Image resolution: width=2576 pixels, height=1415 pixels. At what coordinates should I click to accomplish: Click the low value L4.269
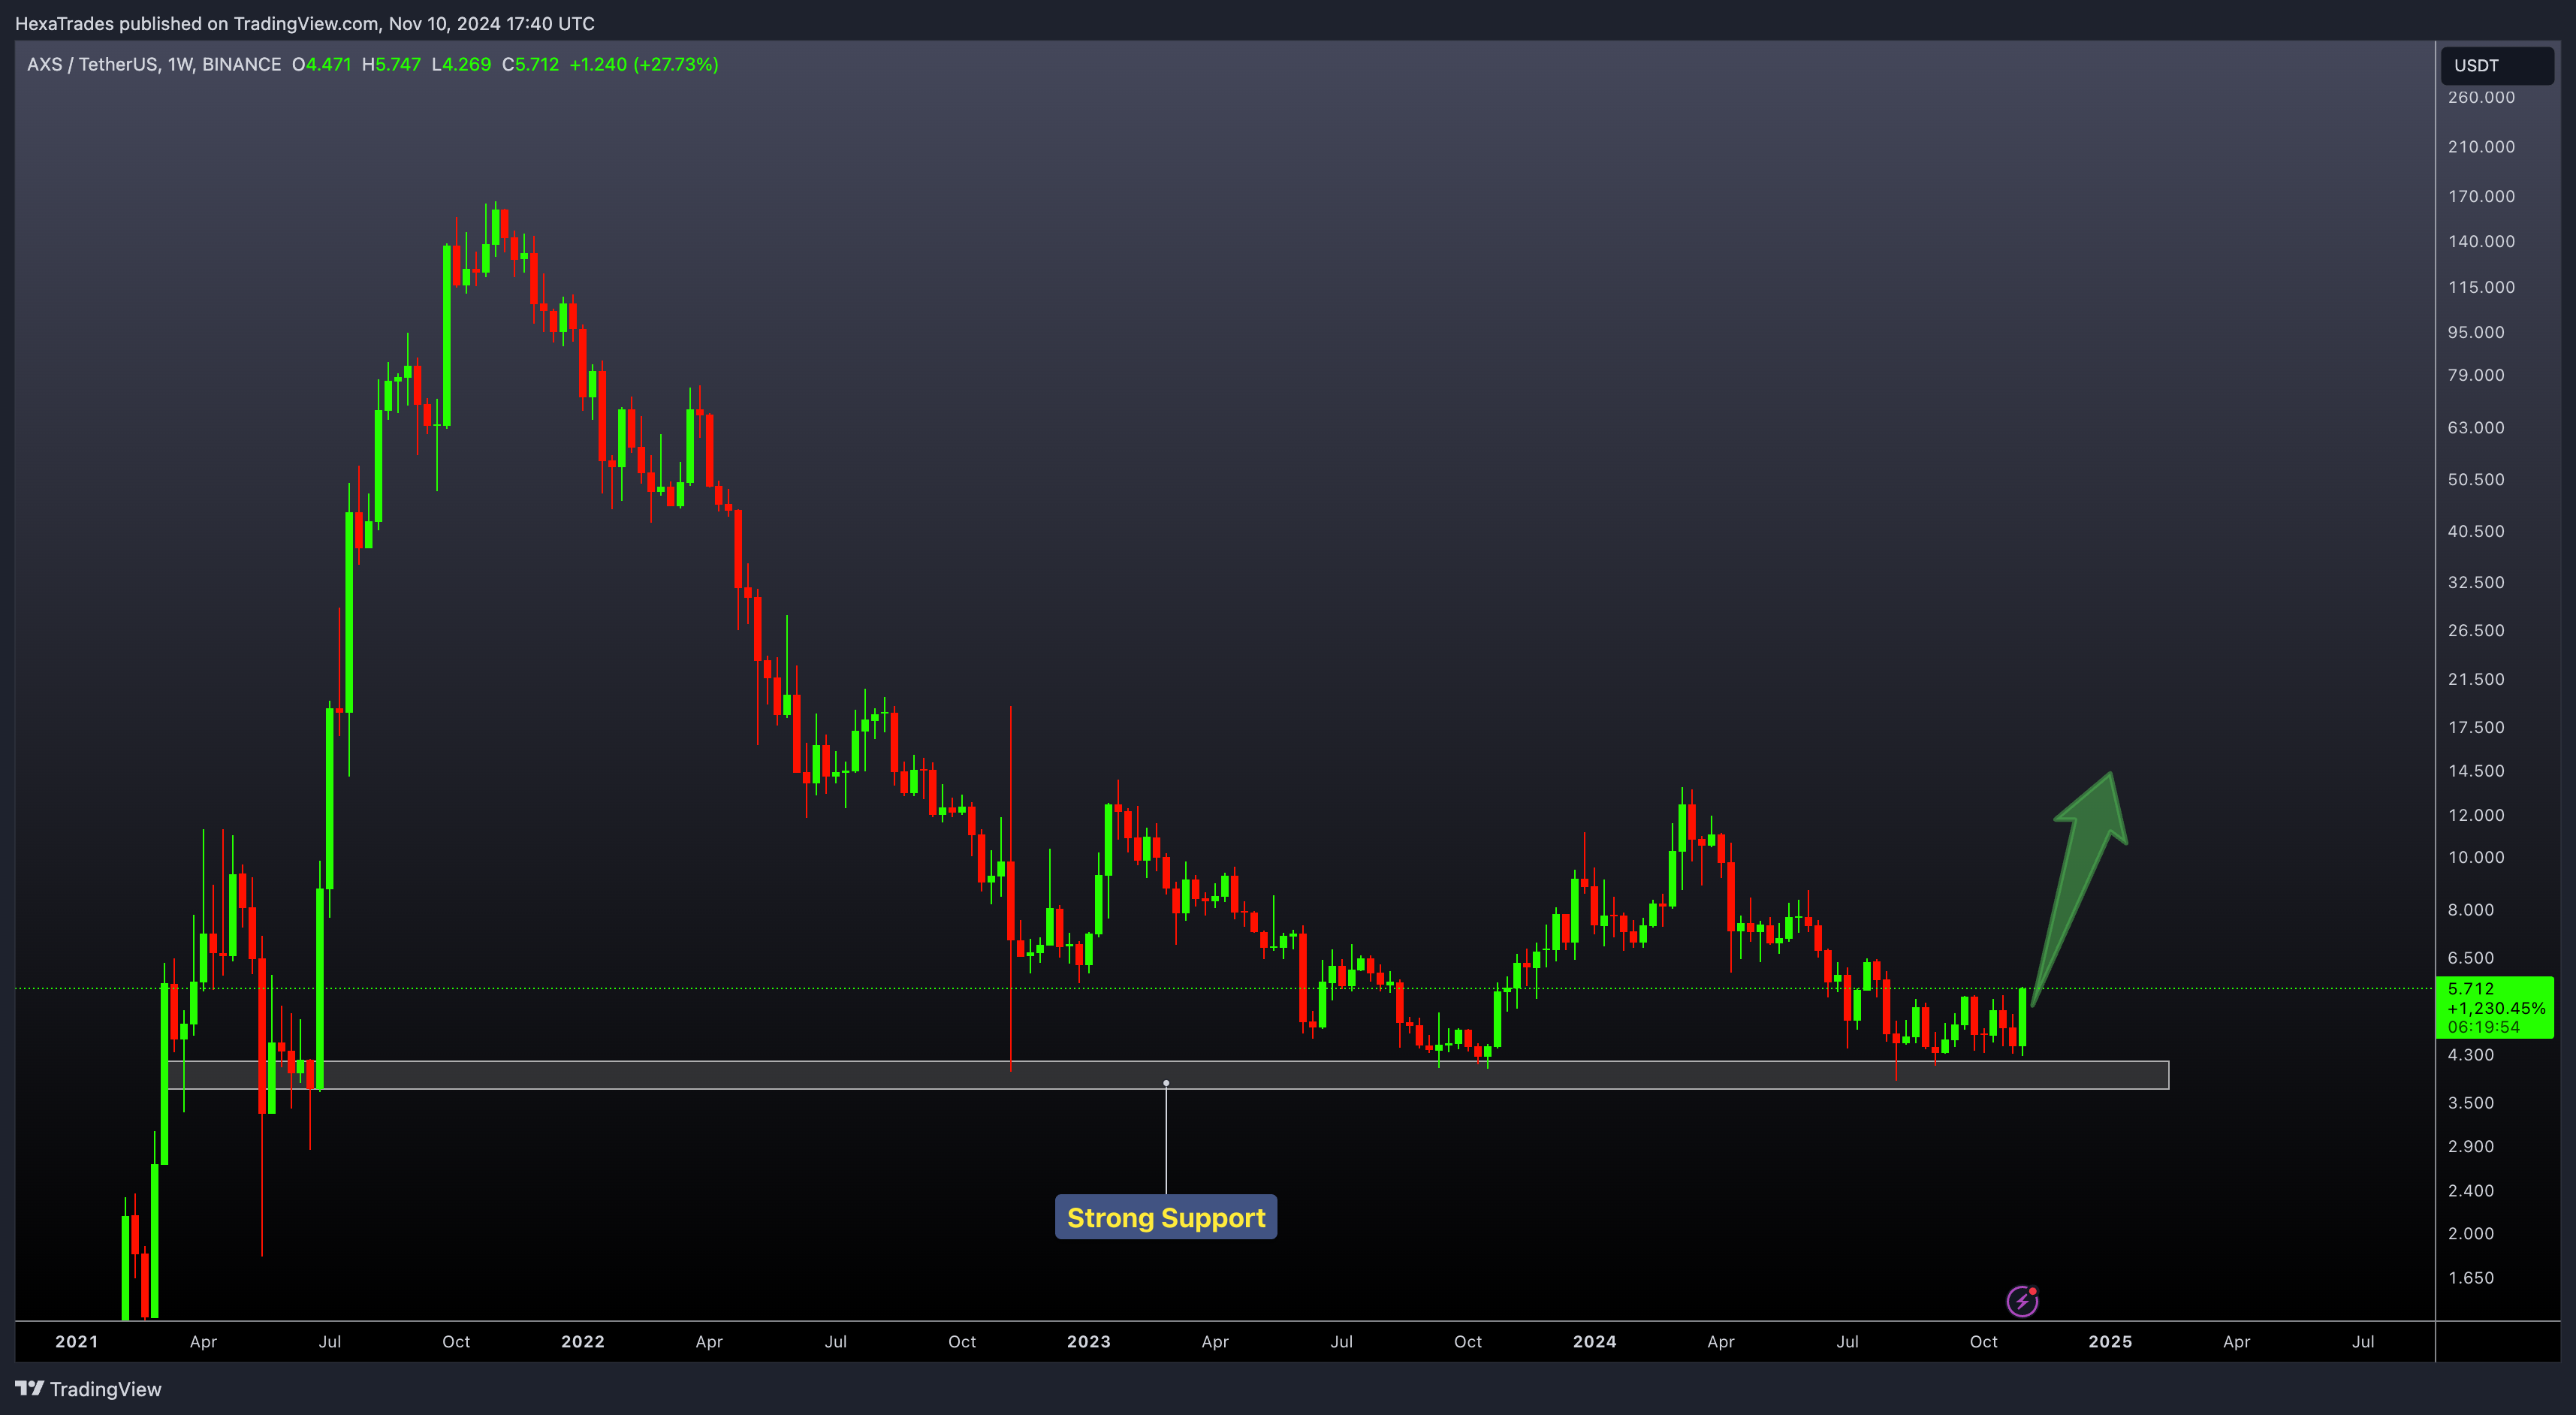(x=461, y=64)
